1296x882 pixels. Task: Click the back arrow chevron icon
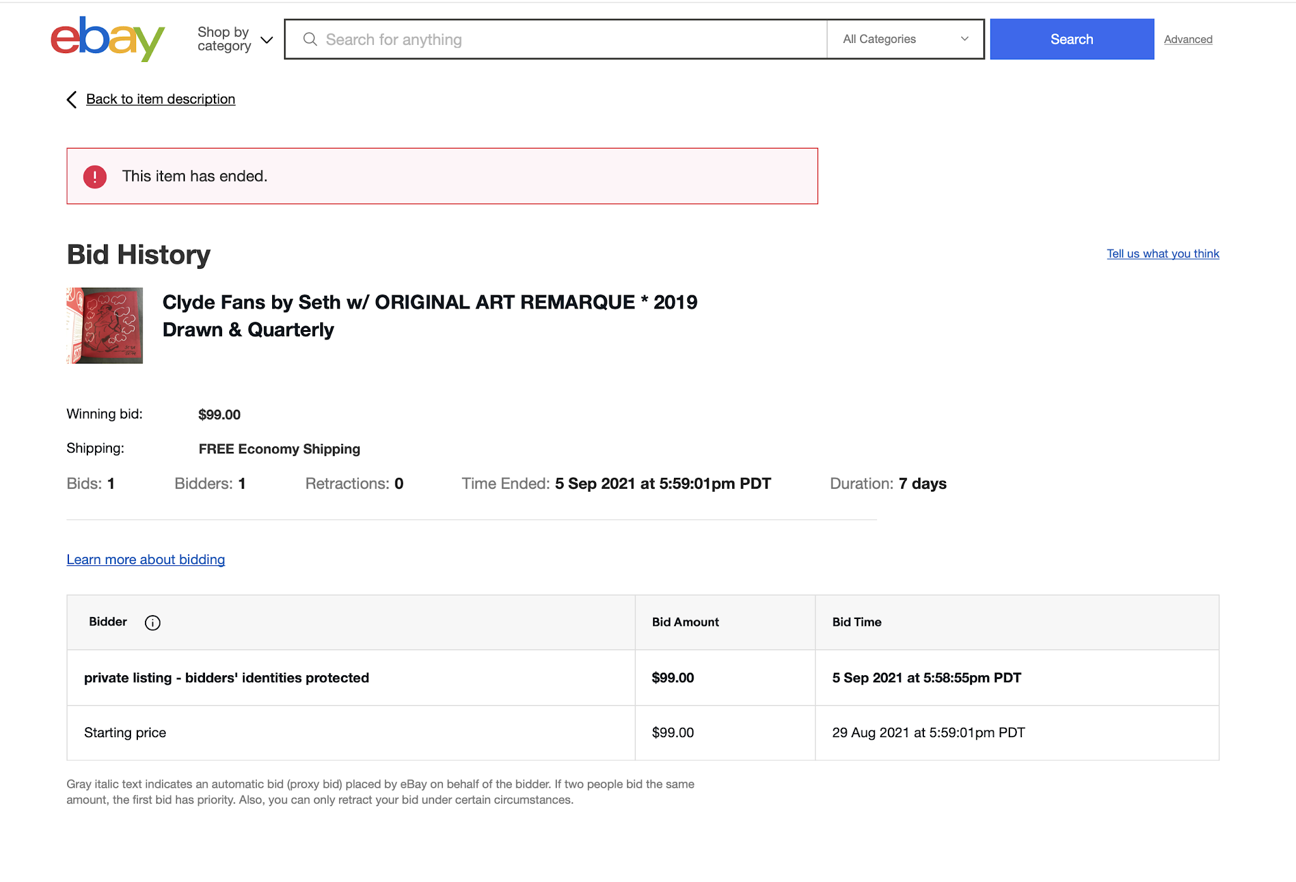click(x=72, y=99)
